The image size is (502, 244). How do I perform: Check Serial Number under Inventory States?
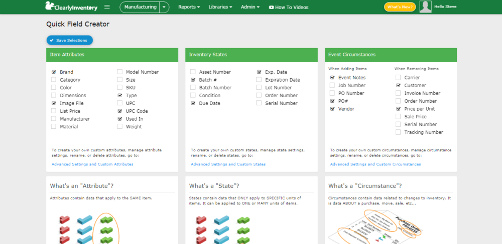tap(259, 103)
